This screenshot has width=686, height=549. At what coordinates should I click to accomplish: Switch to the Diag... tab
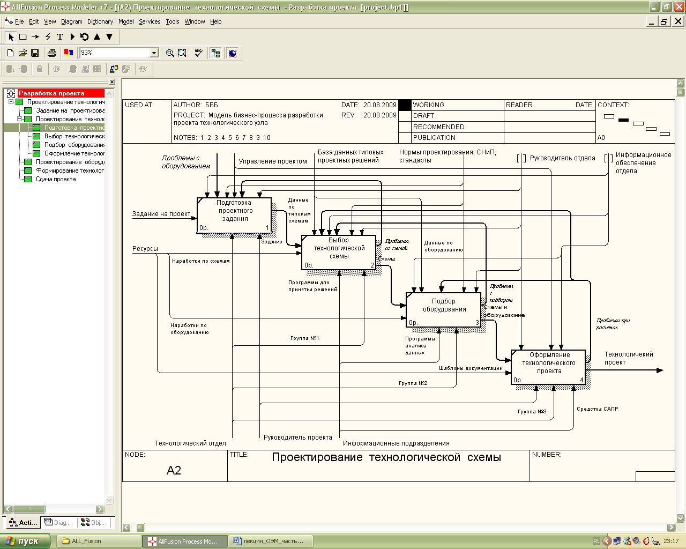pyautogui.click(x=57, y=522)
